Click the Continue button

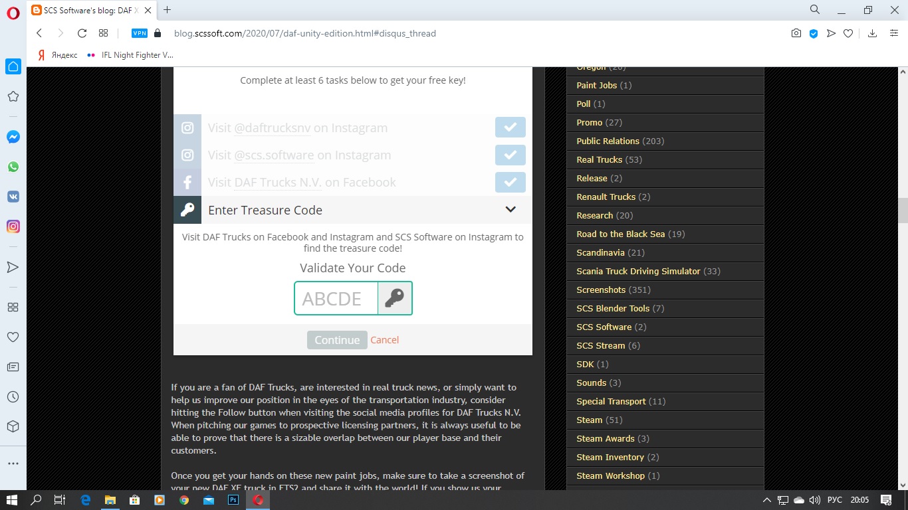click(337, 340)
